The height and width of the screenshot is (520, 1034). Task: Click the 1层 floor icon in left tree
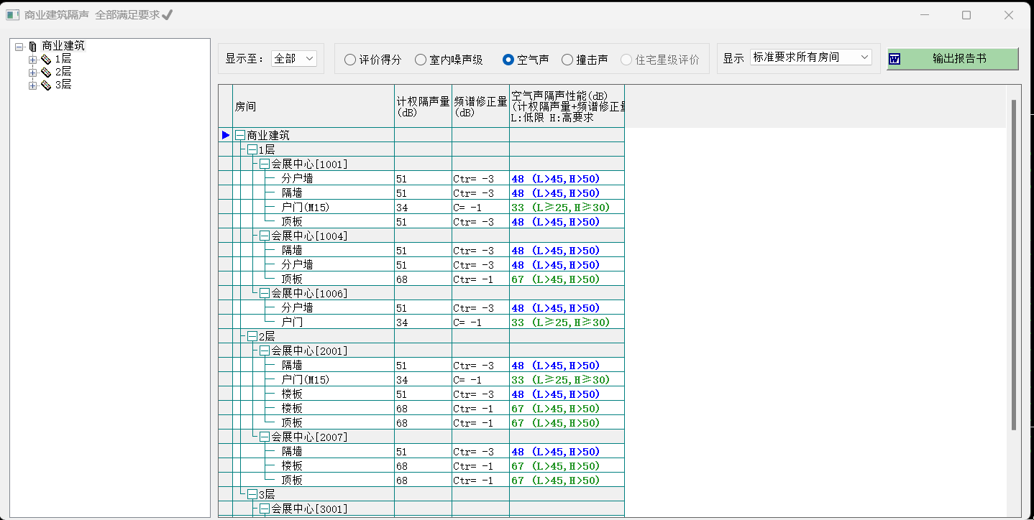(x=46, y=60)
